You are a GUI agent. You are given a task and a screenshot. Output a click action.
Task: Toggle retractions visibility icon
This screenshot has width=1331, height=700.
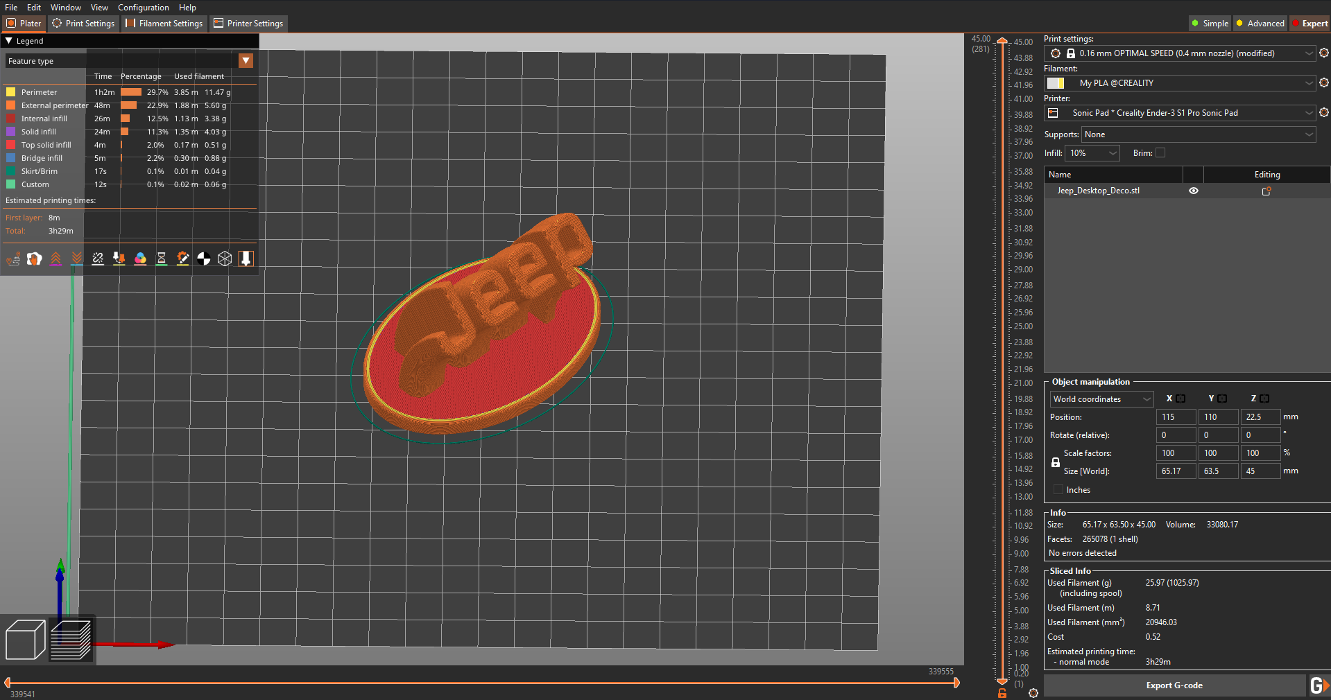(x=55, y=259)
